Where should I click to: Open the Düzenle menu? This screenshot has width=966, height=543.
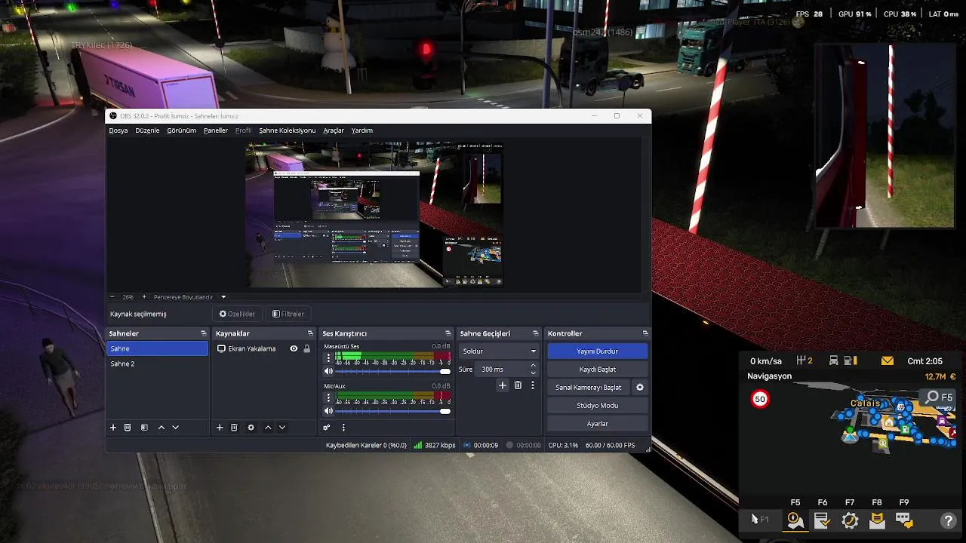147,130
